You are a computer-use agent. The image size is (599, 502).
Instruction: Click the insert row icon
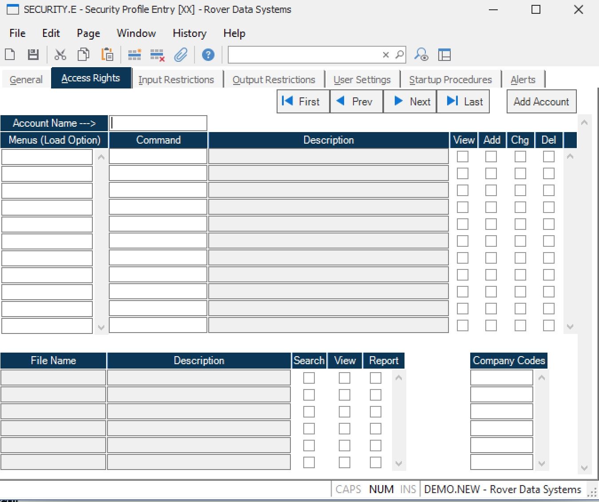[134, 55]
